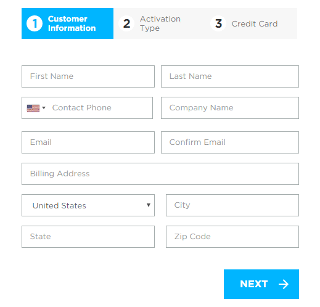The width and height of the screenshot is (320, 307).
Task: Focus the Zip Code input
Action: (232, 237)
